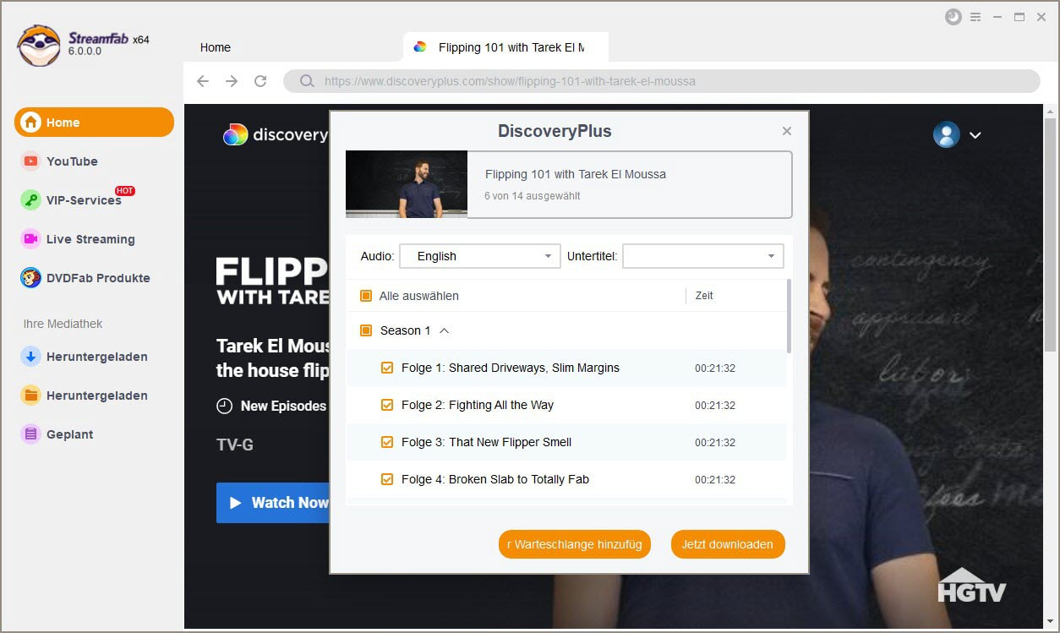Click the round clock icon in title bar
Image resolution: width=1060 pixels, height=633 pixels.
click(953, 17)
